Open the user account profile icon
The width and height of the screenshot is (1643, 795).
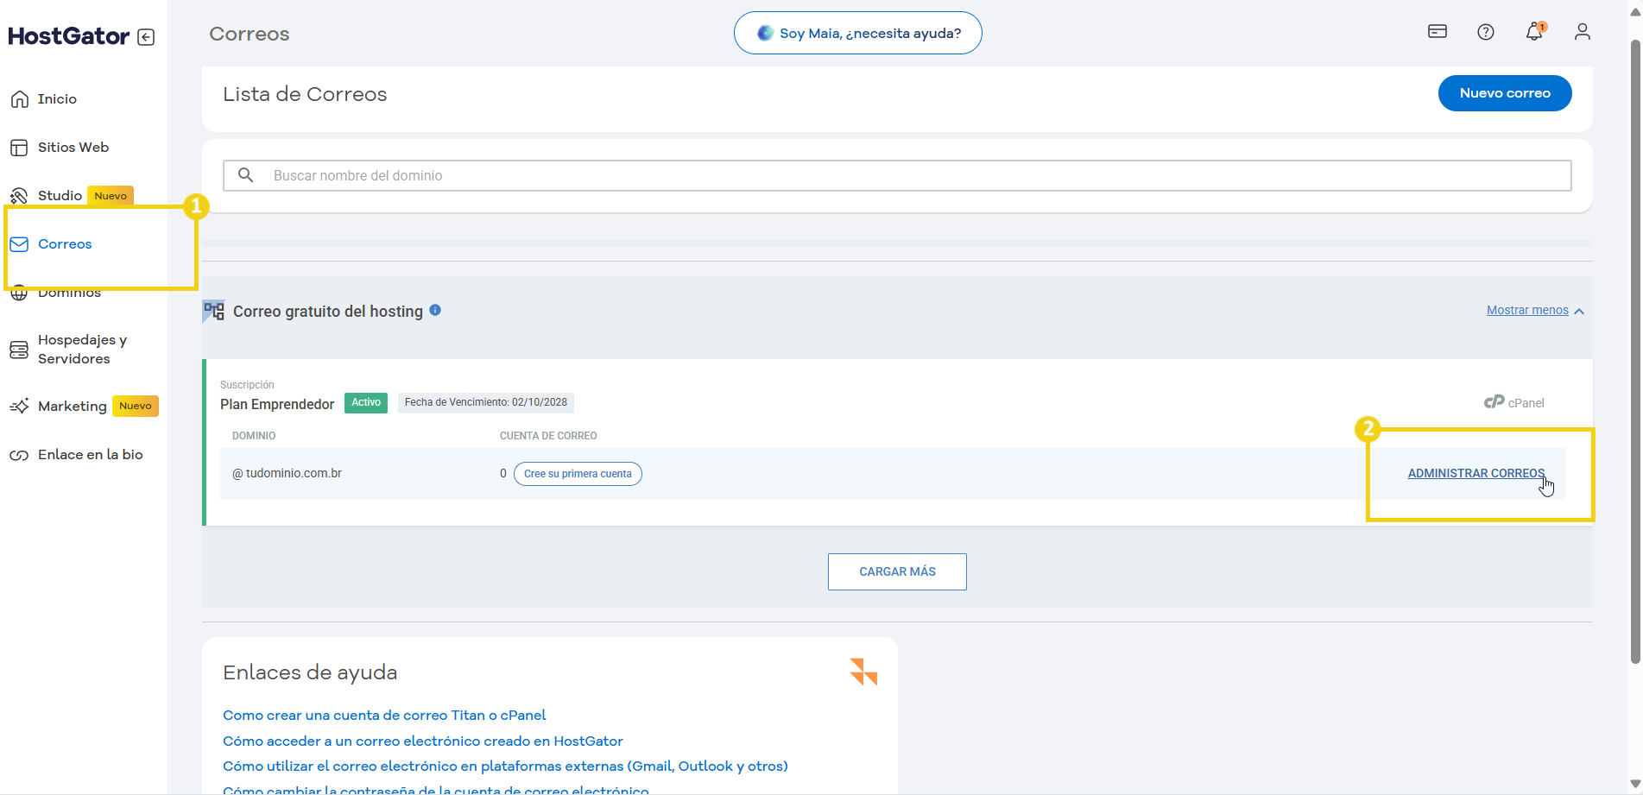1582,32
